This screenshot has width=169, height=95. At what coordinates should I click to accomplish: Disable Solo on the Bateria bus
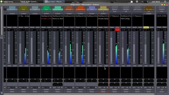pos(117,27)
